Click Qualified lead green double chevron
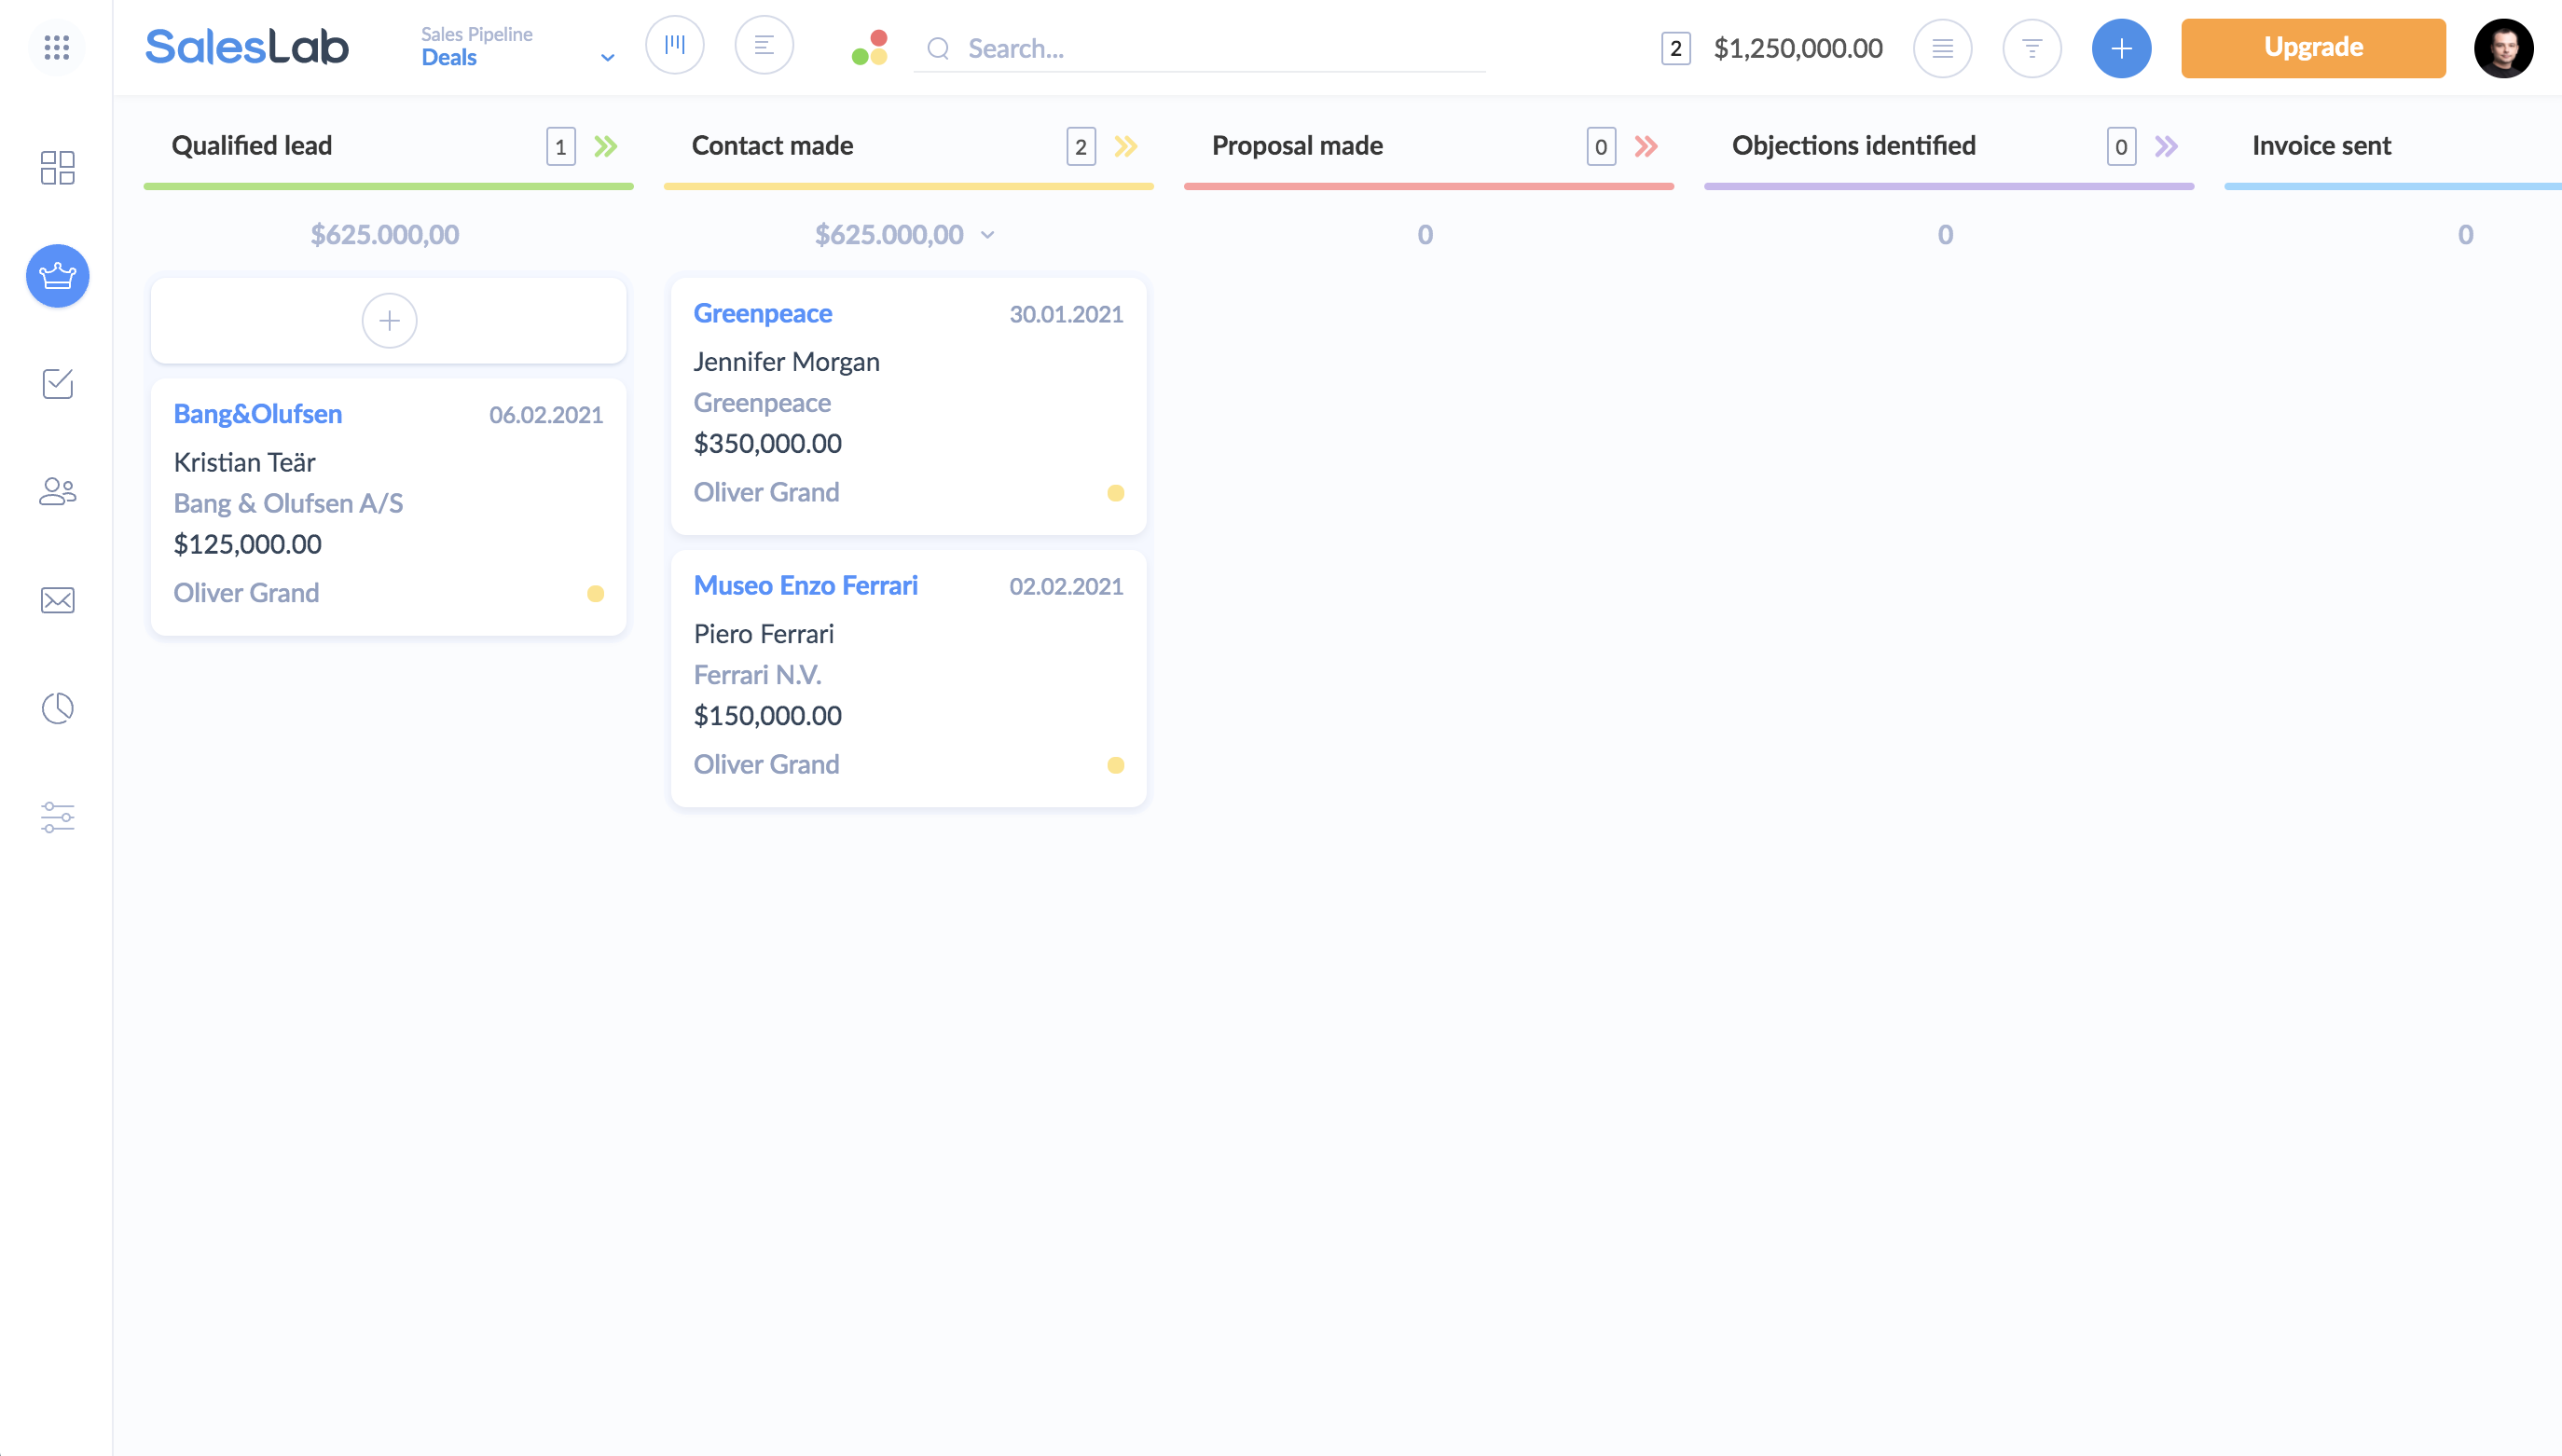The width and height of the screenshot is (2562, 1456). (606, 147)
